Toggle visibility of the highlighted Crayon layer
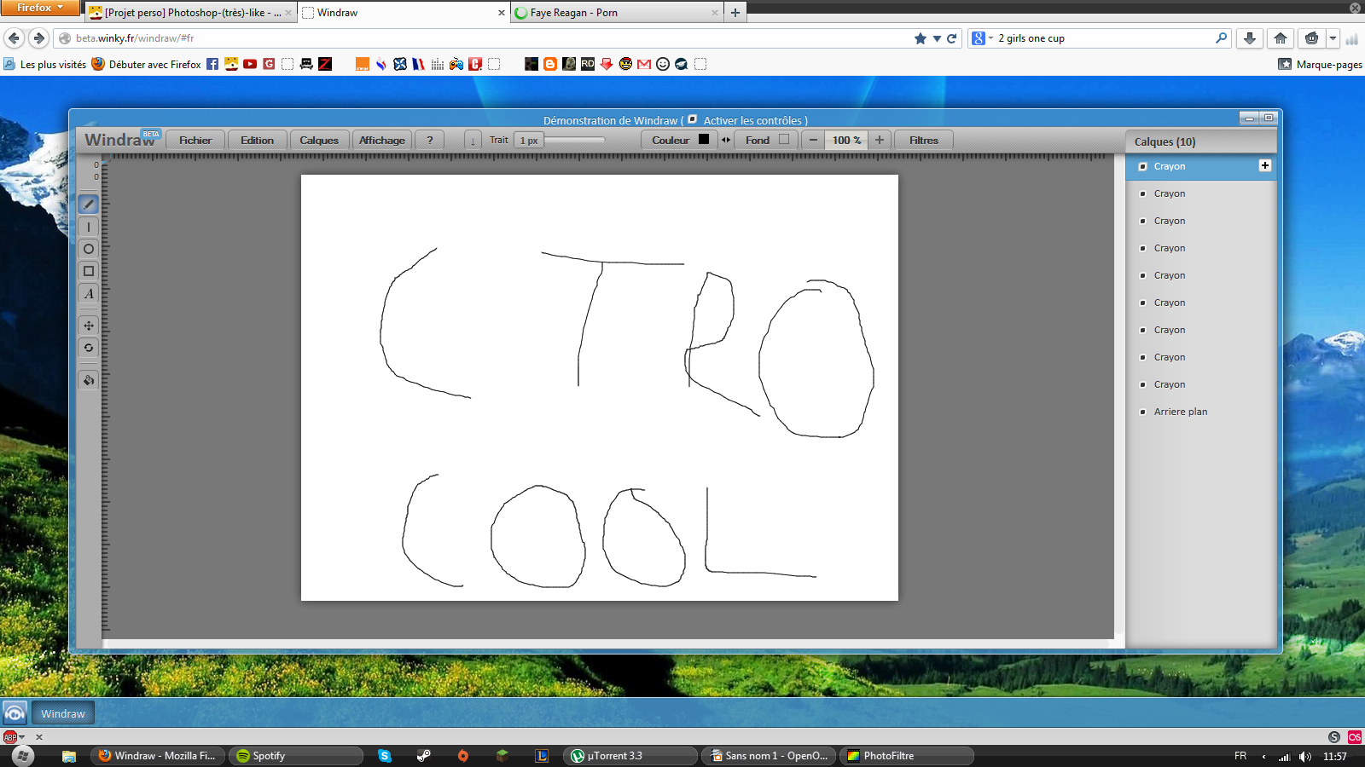 point(1143,166)
